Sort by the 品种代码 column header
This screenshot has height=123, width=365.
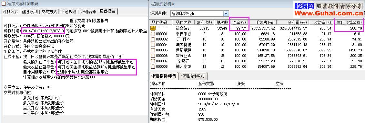[x=161, y=22]
